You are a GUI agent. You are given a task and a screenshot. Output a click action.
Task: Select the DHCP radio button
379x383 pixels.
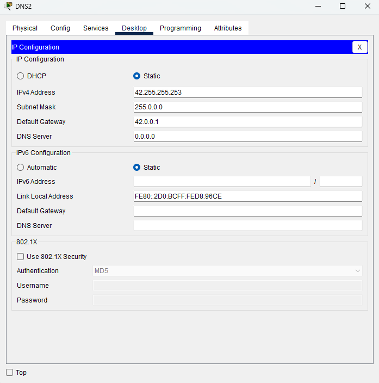[20, 76]
